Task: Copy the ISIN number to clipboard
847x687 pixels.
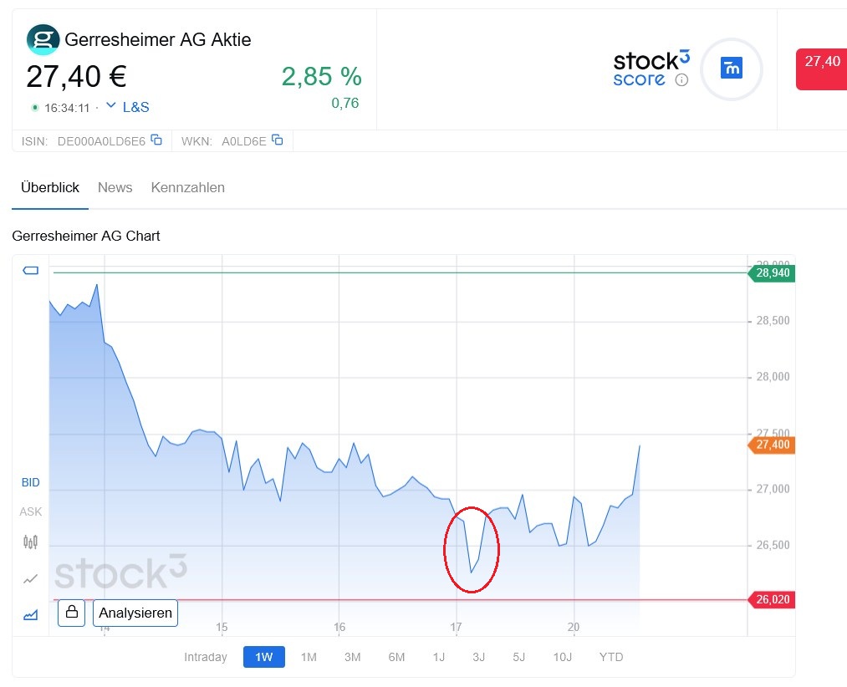Action: click(x=156, y=140)
